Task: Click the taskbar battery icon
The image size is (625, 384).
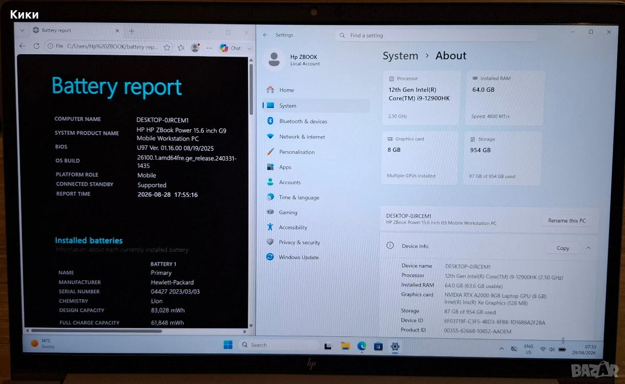Action: click(x=562, y=349)
